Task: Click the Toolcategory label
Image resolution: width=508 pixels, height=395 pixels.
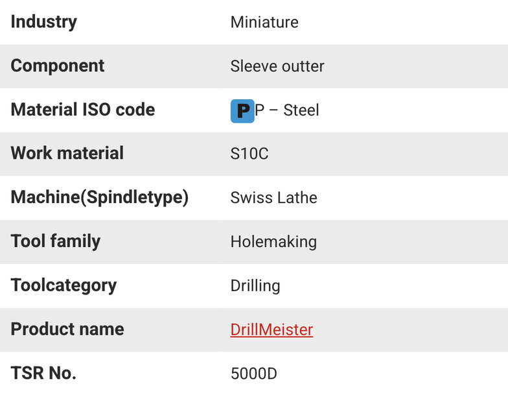Action: (63, 285)
